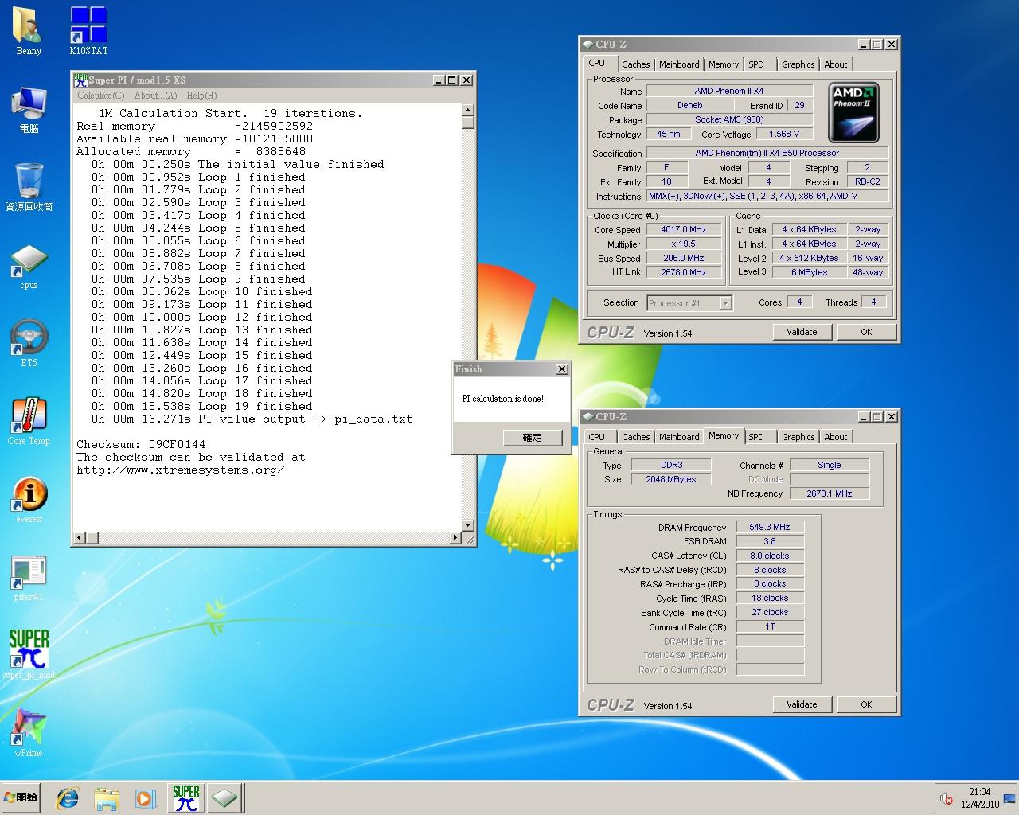Click the Checksum: 09CF0144 line
This screenshot has width=1019, height=815.
pyautogui.click(x=141, y=444)
